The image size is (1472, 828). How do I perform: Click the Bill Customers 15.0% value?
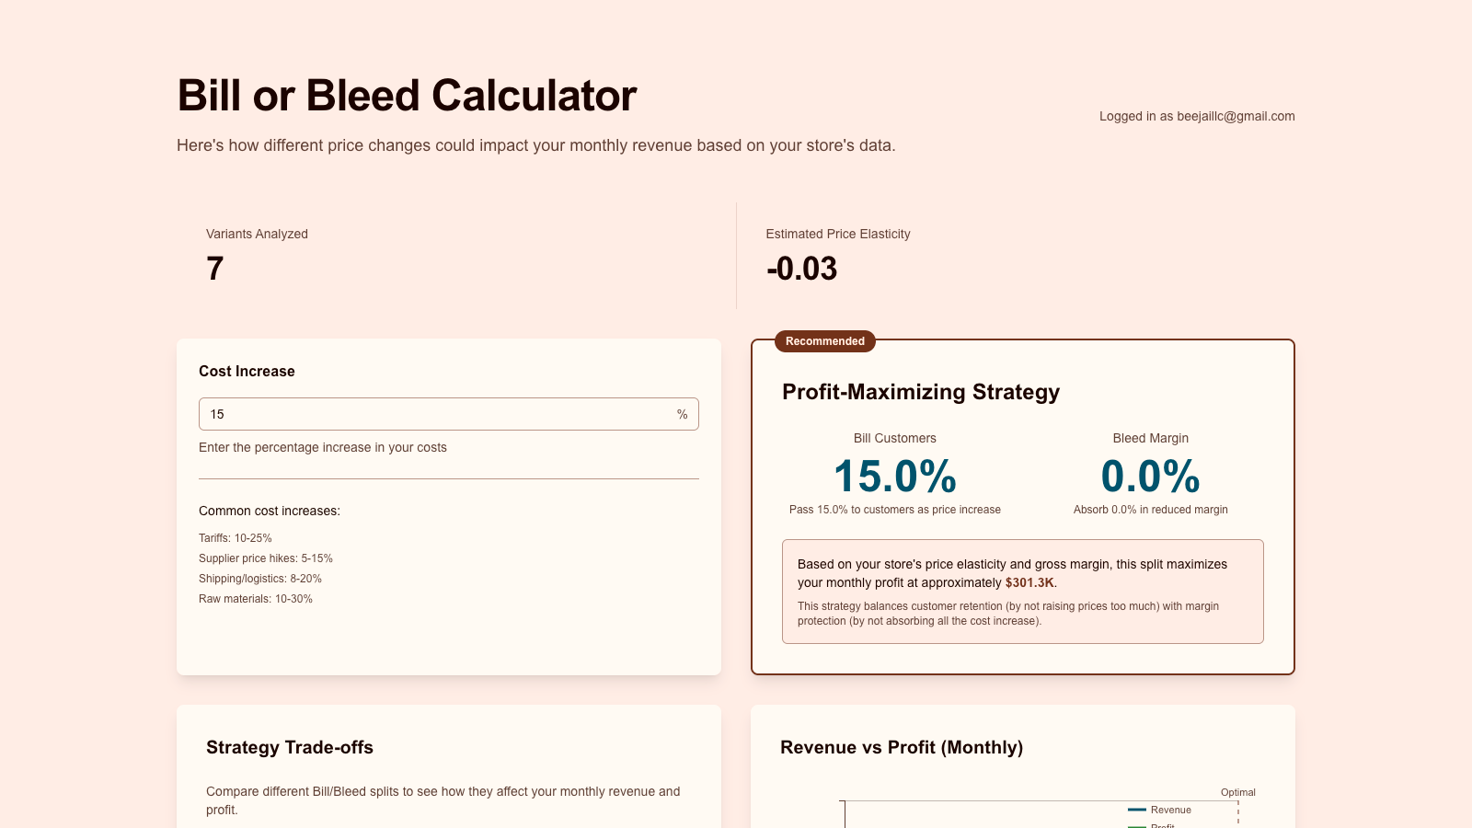(x=894, y=477)
